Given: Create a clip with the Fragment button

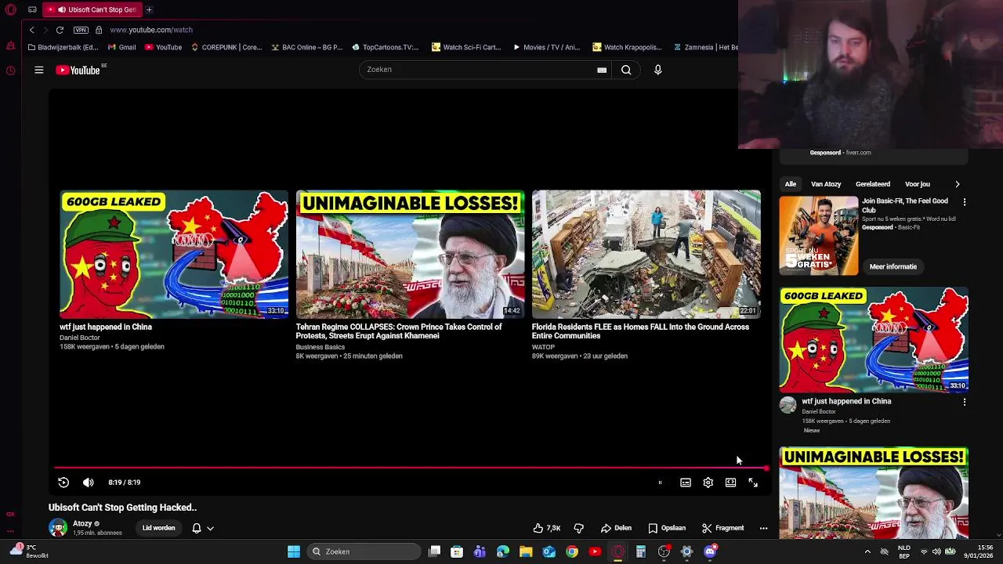Looking at the screenshot, I should tap(722, 528).
